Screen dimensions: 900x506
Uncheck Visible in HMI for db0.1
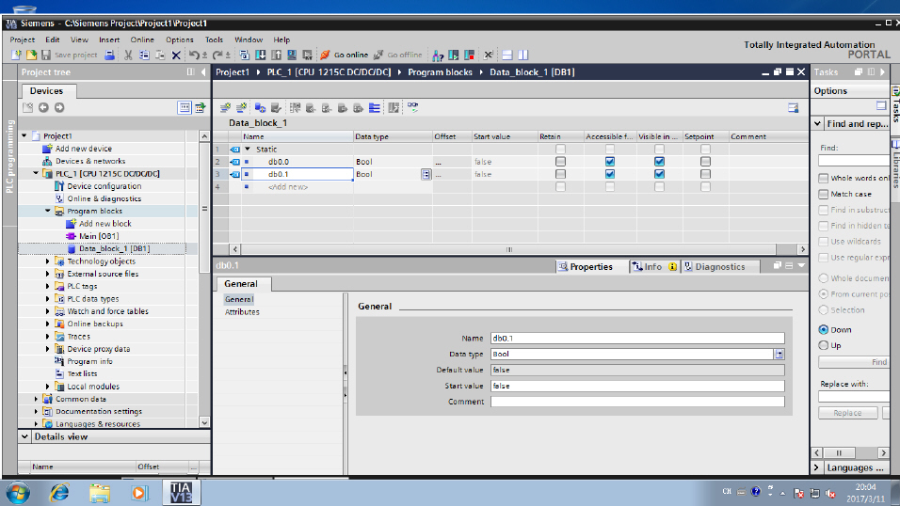(660, 174)
